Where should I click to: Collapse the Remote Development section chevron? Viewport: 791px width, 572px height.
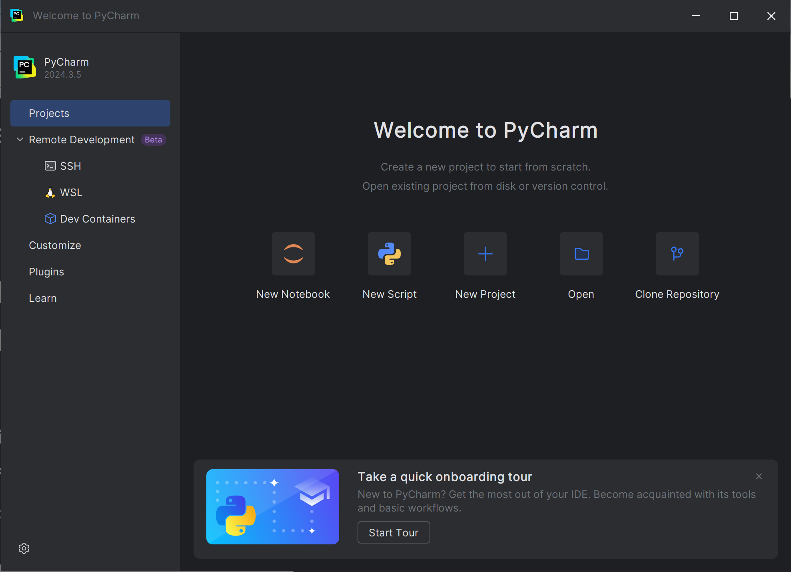[x=20, y=139]
